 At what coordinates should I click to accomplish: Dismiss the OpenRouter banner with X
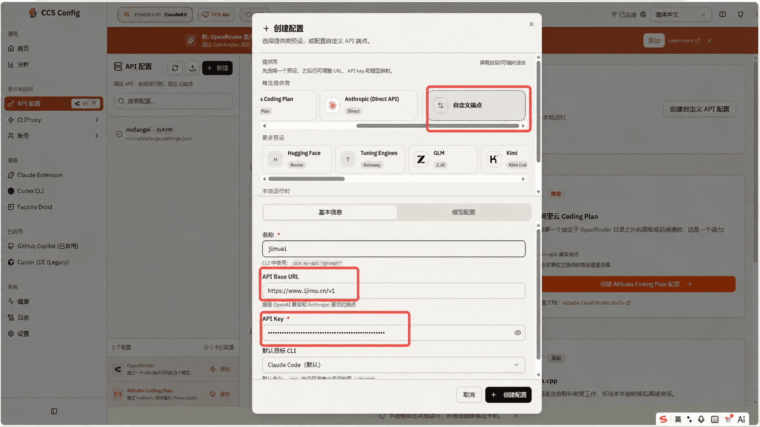click(709, 40)
